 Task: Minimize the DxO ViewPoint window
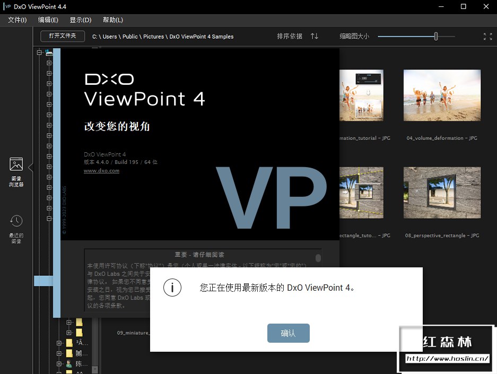441,6
